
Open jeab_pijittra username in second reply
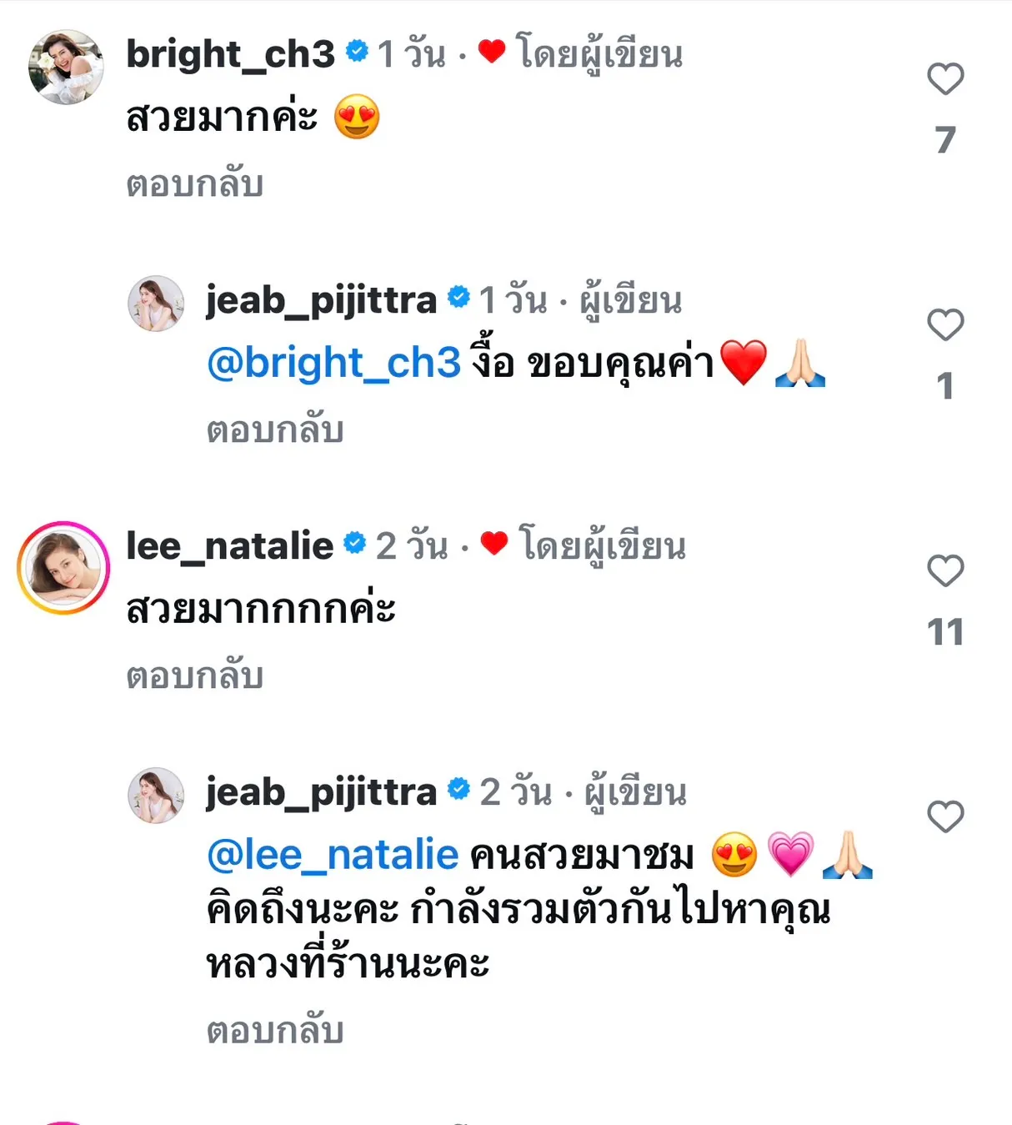tap(321, 793)
